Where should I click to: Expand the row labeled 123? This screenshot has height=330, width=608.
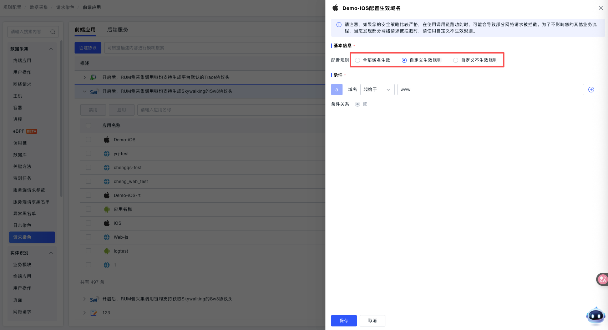tap(85, 313)
